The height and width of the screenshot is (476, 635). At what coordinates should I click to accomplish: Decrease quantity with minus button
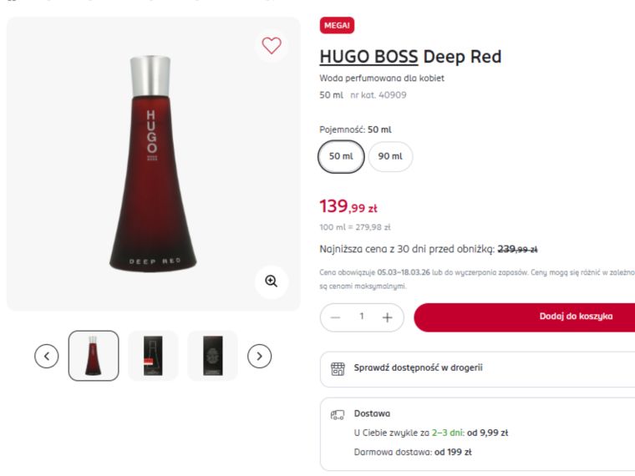[335, 317]
